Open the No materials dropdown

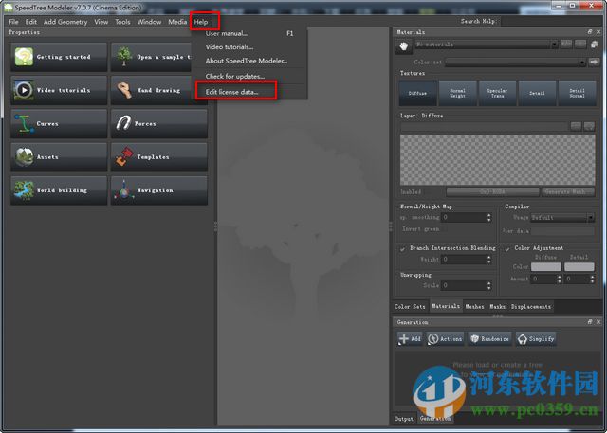click(487, 45)
